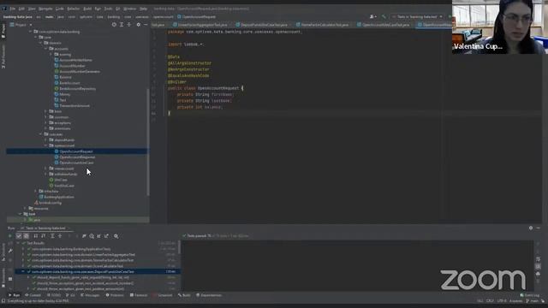This screenshot has height=308, width=548.
Task: Click the Project tree vertical scrollbar
Action: click(x=148, y=141)
